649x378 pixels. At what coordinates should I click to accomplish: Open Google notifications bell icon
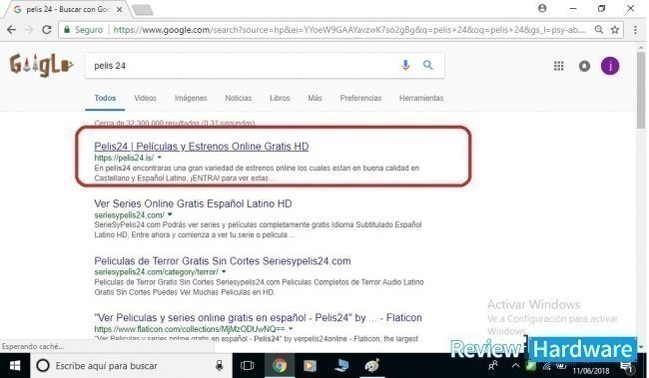tap(584, 66)
